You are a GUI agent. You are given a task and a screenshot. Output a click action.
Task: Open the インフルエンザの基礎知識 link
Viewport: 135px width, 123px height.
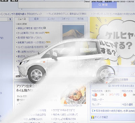pyautogui.click(x=21, y=14)
